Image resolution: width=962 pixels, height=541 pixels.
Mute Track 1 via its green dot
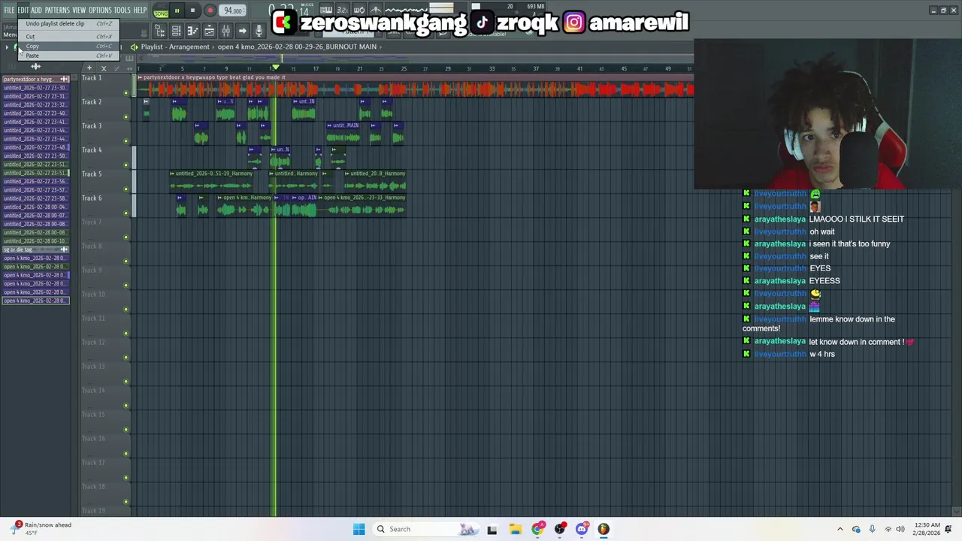click(126, 92)
